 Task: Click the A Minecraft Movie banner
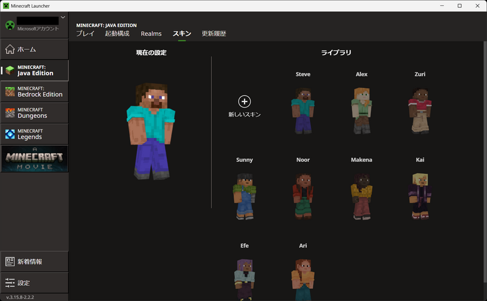[34, 159]
